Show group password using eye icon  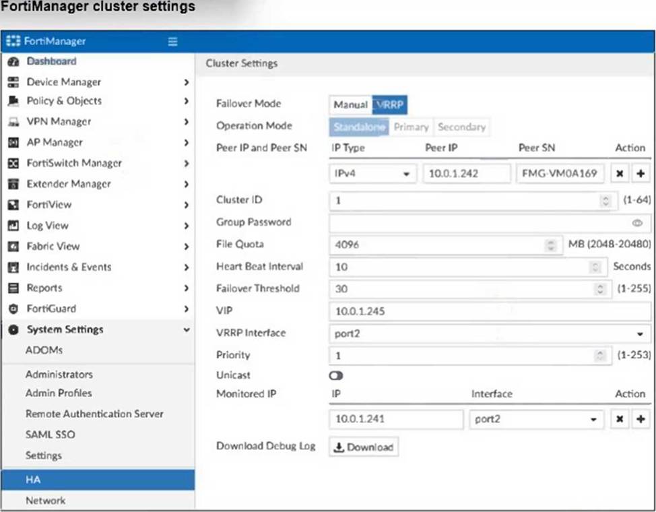[637, 223]
